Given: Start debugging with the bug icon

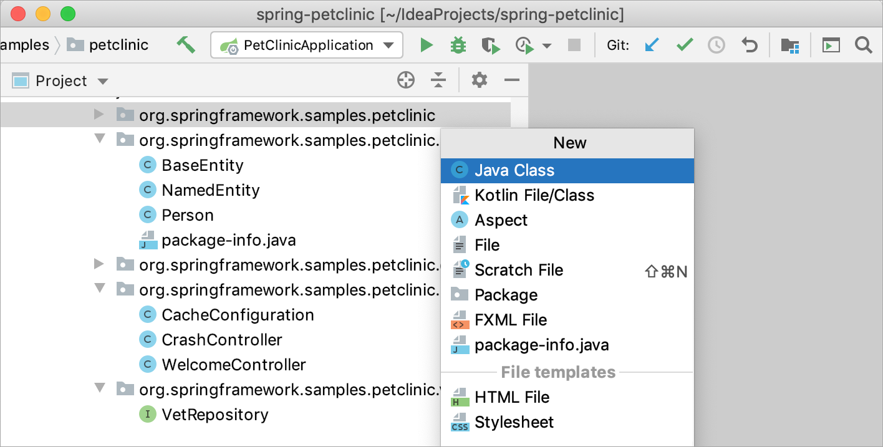Looking at the screenshot, I should 458,45.
